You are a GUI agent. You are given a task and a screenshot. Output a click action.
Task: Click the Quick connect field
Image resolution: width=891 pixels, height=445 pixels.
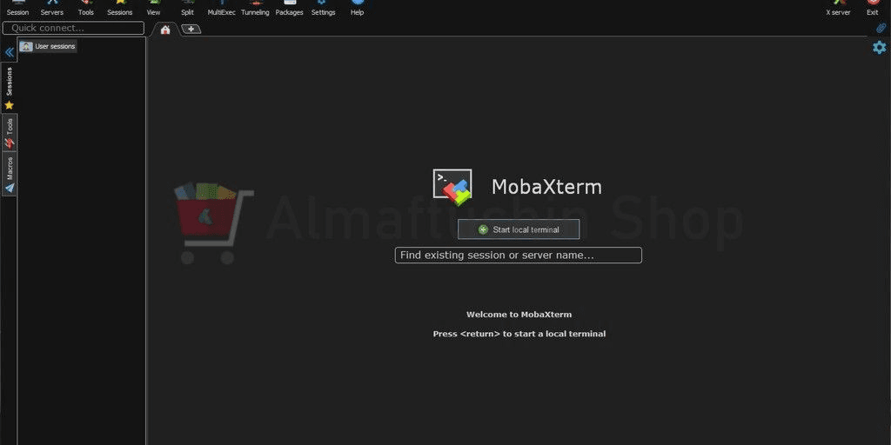tap(73, 28)
